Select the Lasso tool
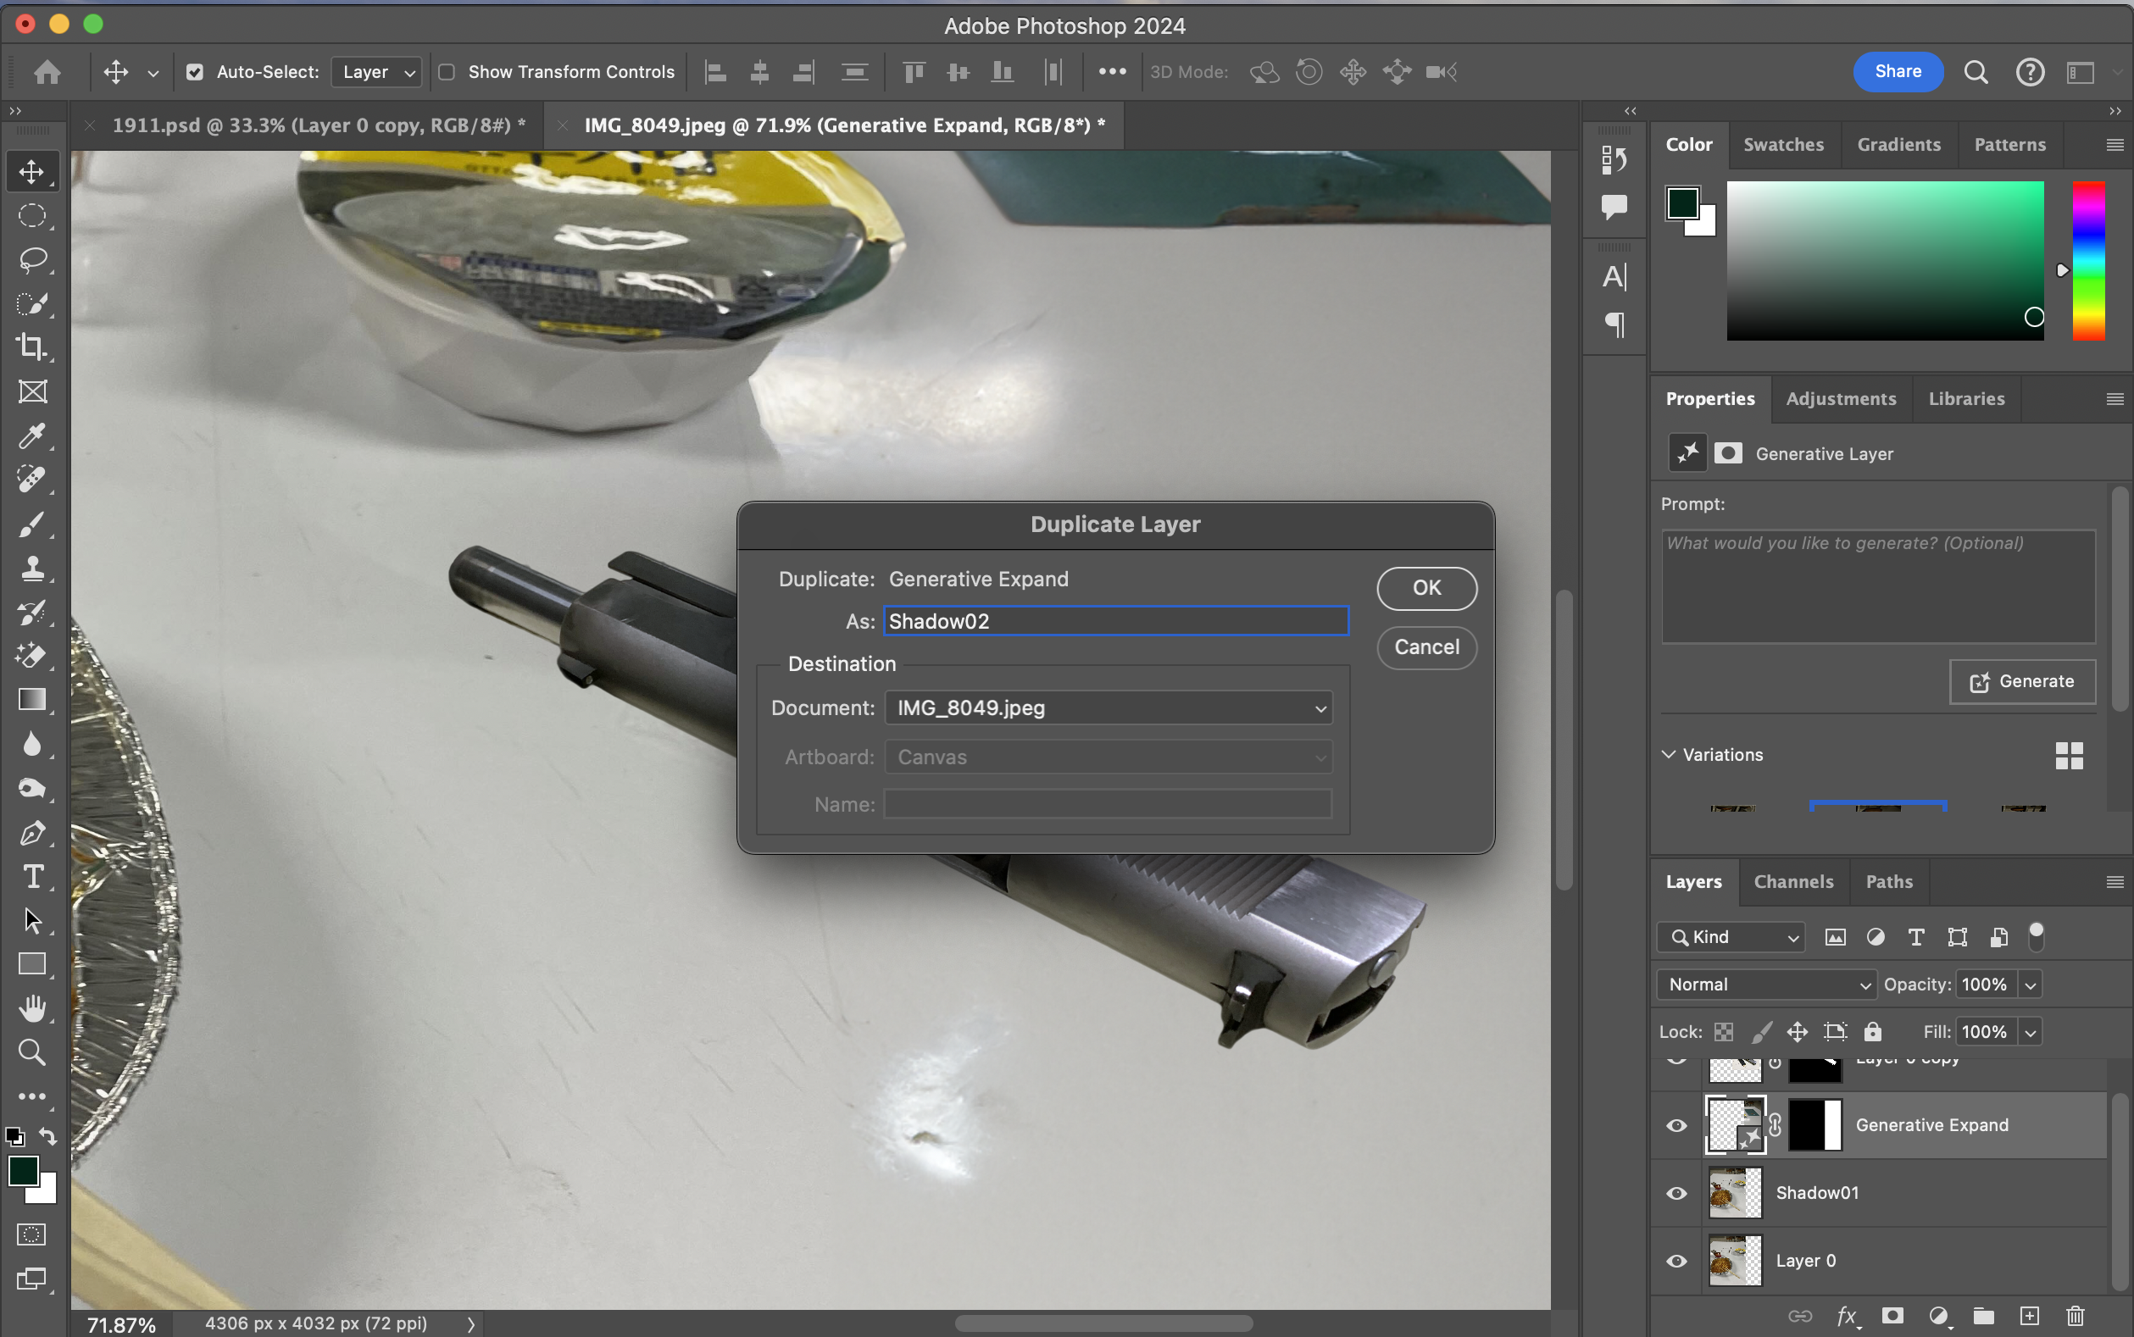 click(33, 260)
